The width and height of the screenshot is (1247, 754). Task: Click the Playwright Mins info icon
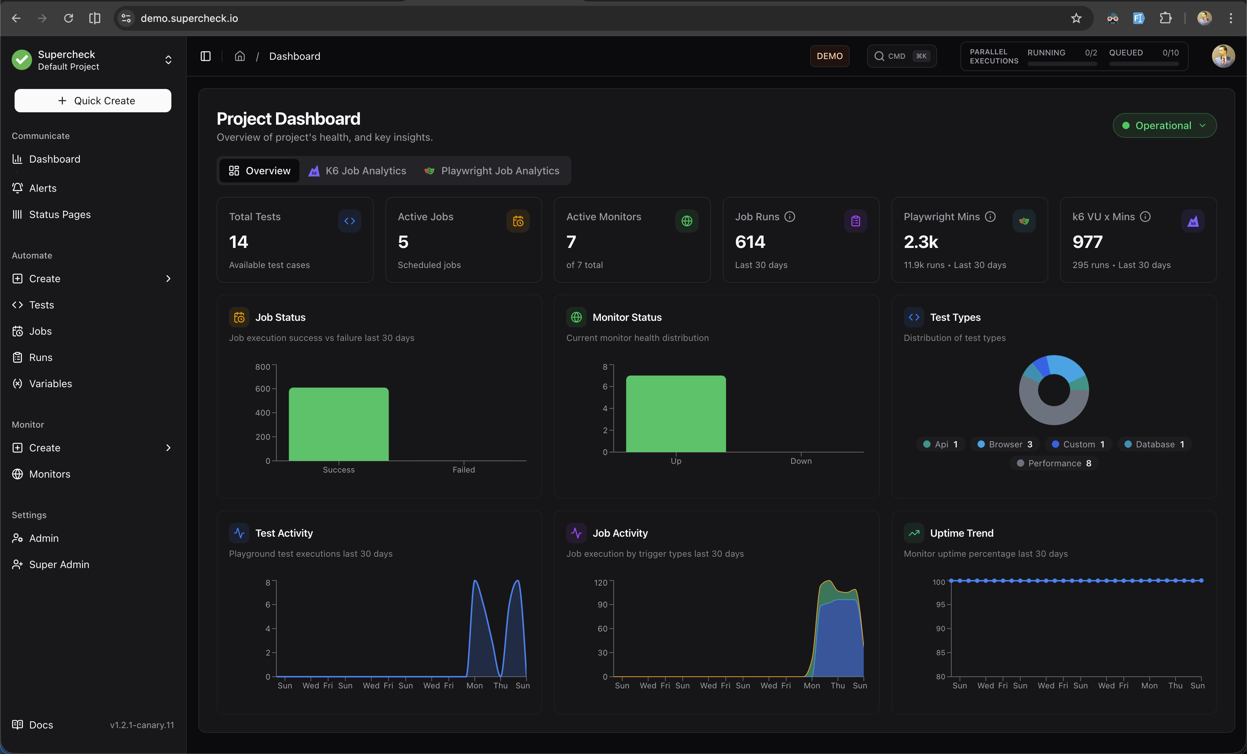pyautogui.click(x=990, y=217)
